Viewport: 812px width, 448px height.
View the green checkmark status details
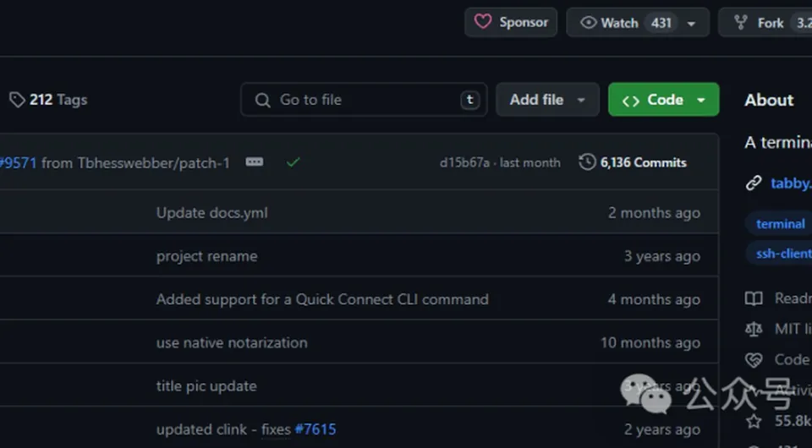point(293,162)
